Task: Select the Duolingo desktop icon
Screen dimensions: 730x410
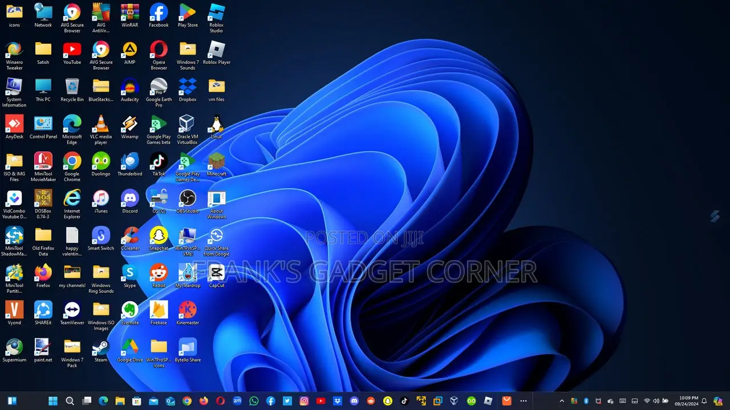Action: coord(101,165)
